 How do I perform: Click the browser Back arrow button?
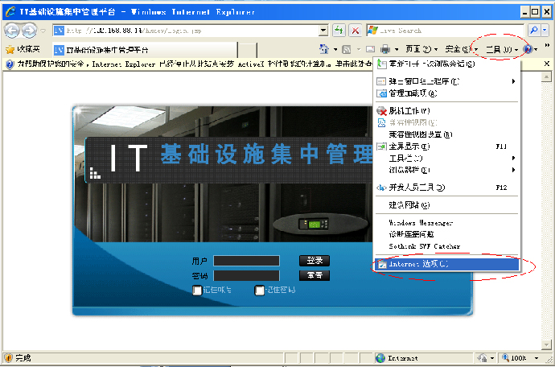12,31
